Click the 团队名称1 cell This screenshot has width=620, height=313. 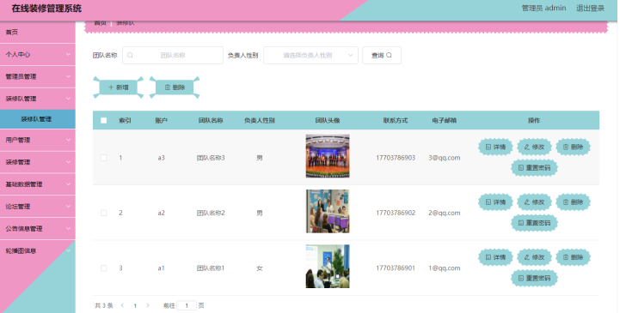click(211, 268)
